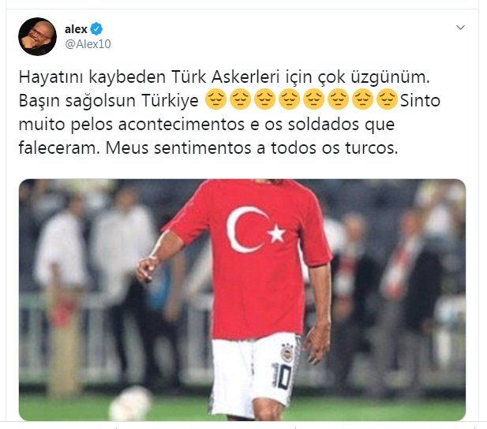Open alex's profile avatar picture
487x429 pixels.
pyautogui.click(x=38, y=36)
